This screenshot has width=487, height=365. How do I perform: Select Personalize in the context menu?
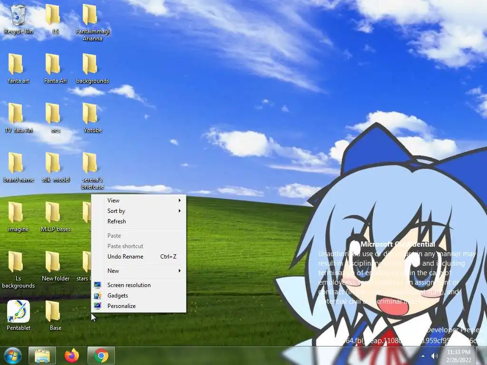[138, 306]
